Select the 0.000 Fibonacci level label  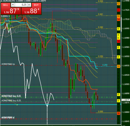[100, 111]
